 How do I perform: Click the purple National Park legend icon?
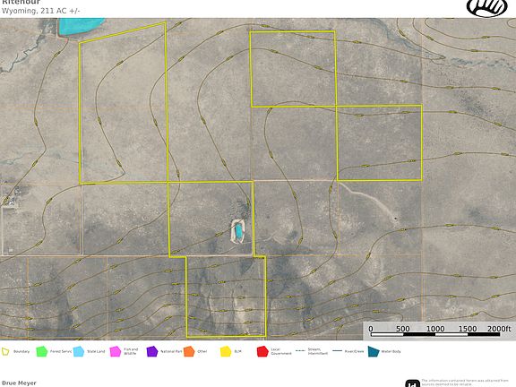point(152,351)
